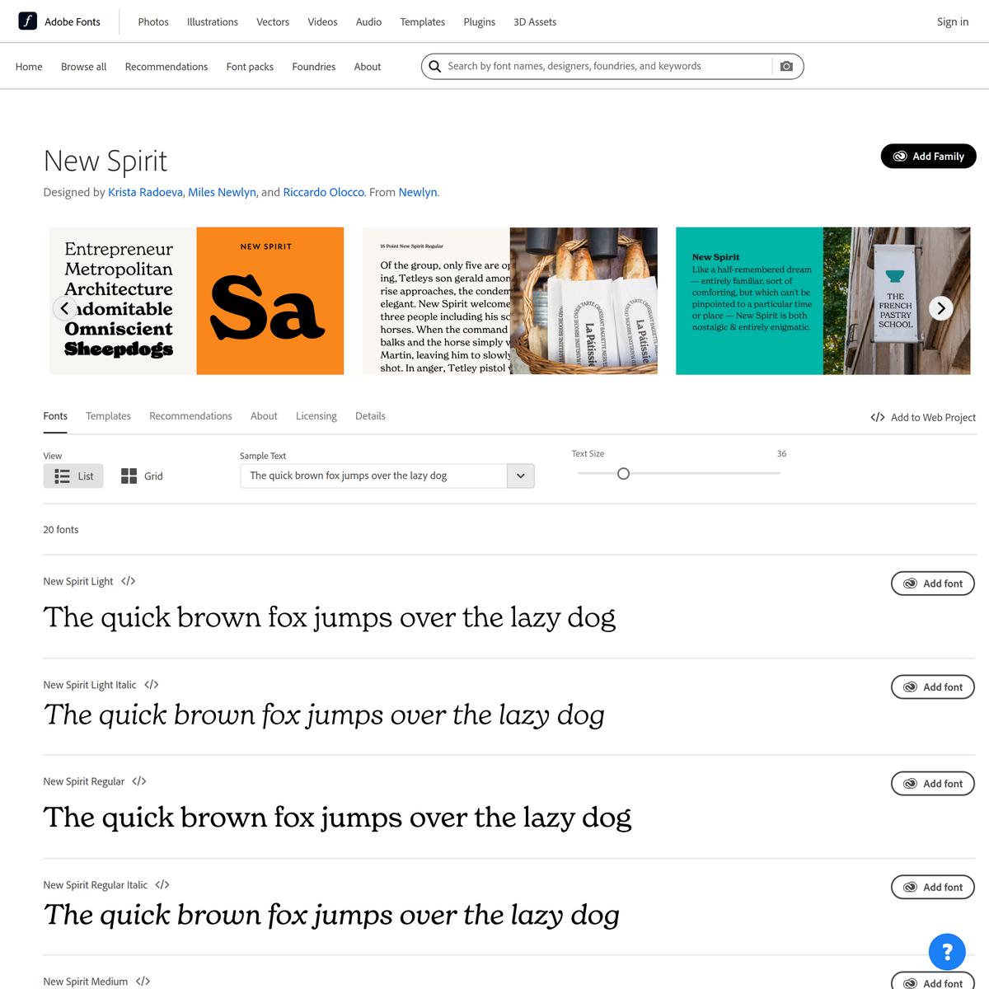989x989 pixels.
Task: Click the font search input field
Action: 606,67
